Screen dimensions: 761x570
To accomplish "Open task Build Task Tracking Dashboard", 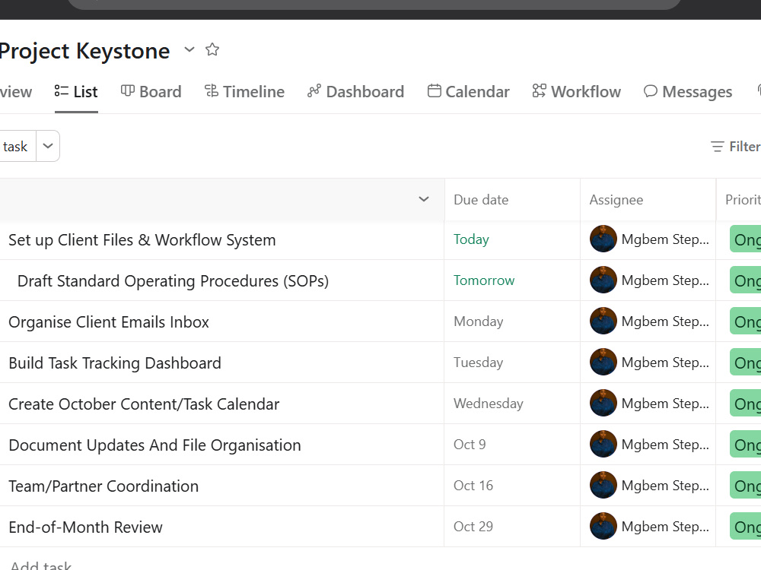I will click(x=115, y=363).
